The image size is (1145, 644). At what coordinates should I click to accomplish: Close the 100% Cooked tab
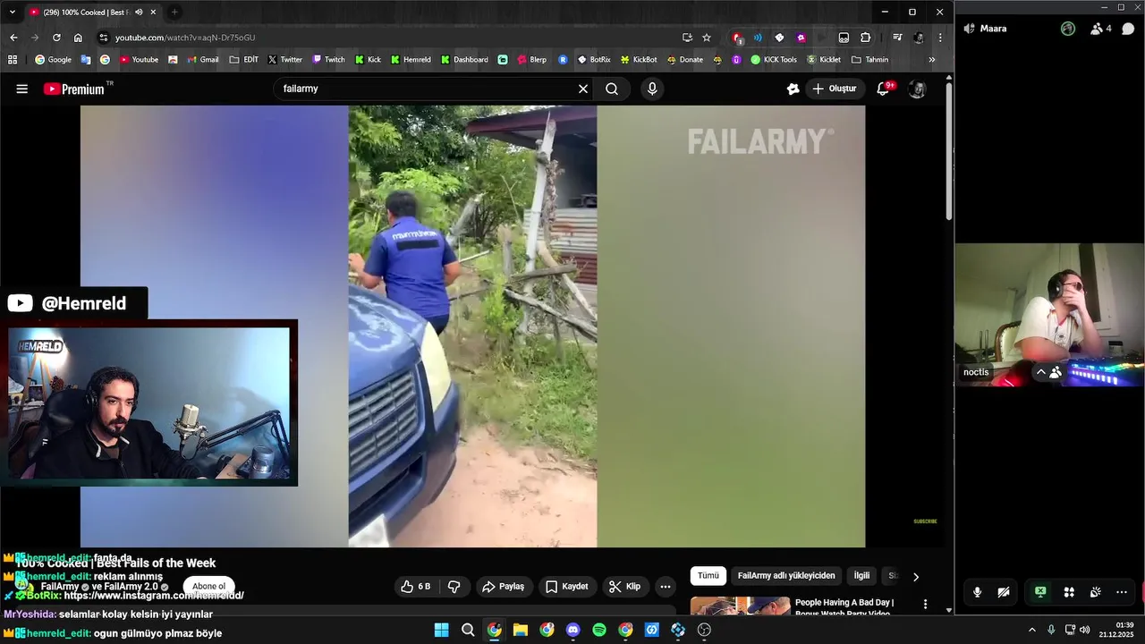pos(153,13)
